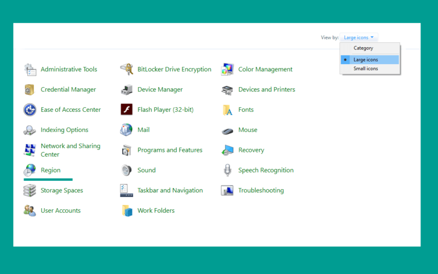Open the Color Management monitor icon
Viewport: 438px width, 274px height.
tap(227, 70)
